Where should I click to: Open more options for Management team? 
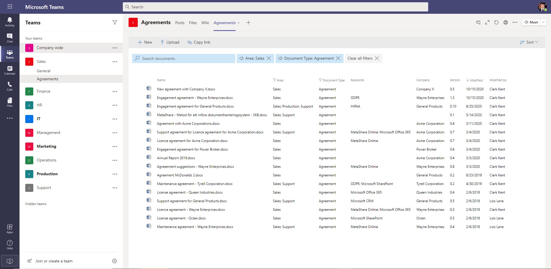[x=115, y=133]
